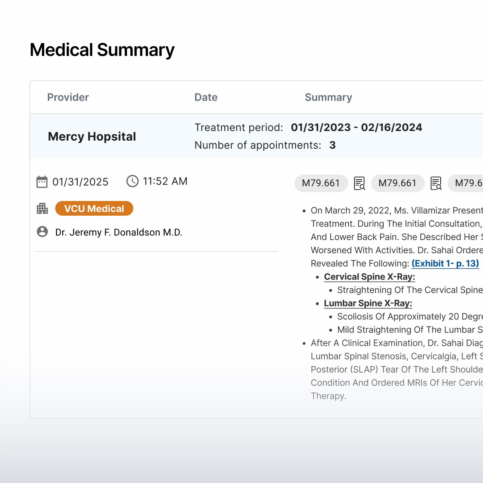
Task: Sort by the Provider column header
Action: coord(68,98)
